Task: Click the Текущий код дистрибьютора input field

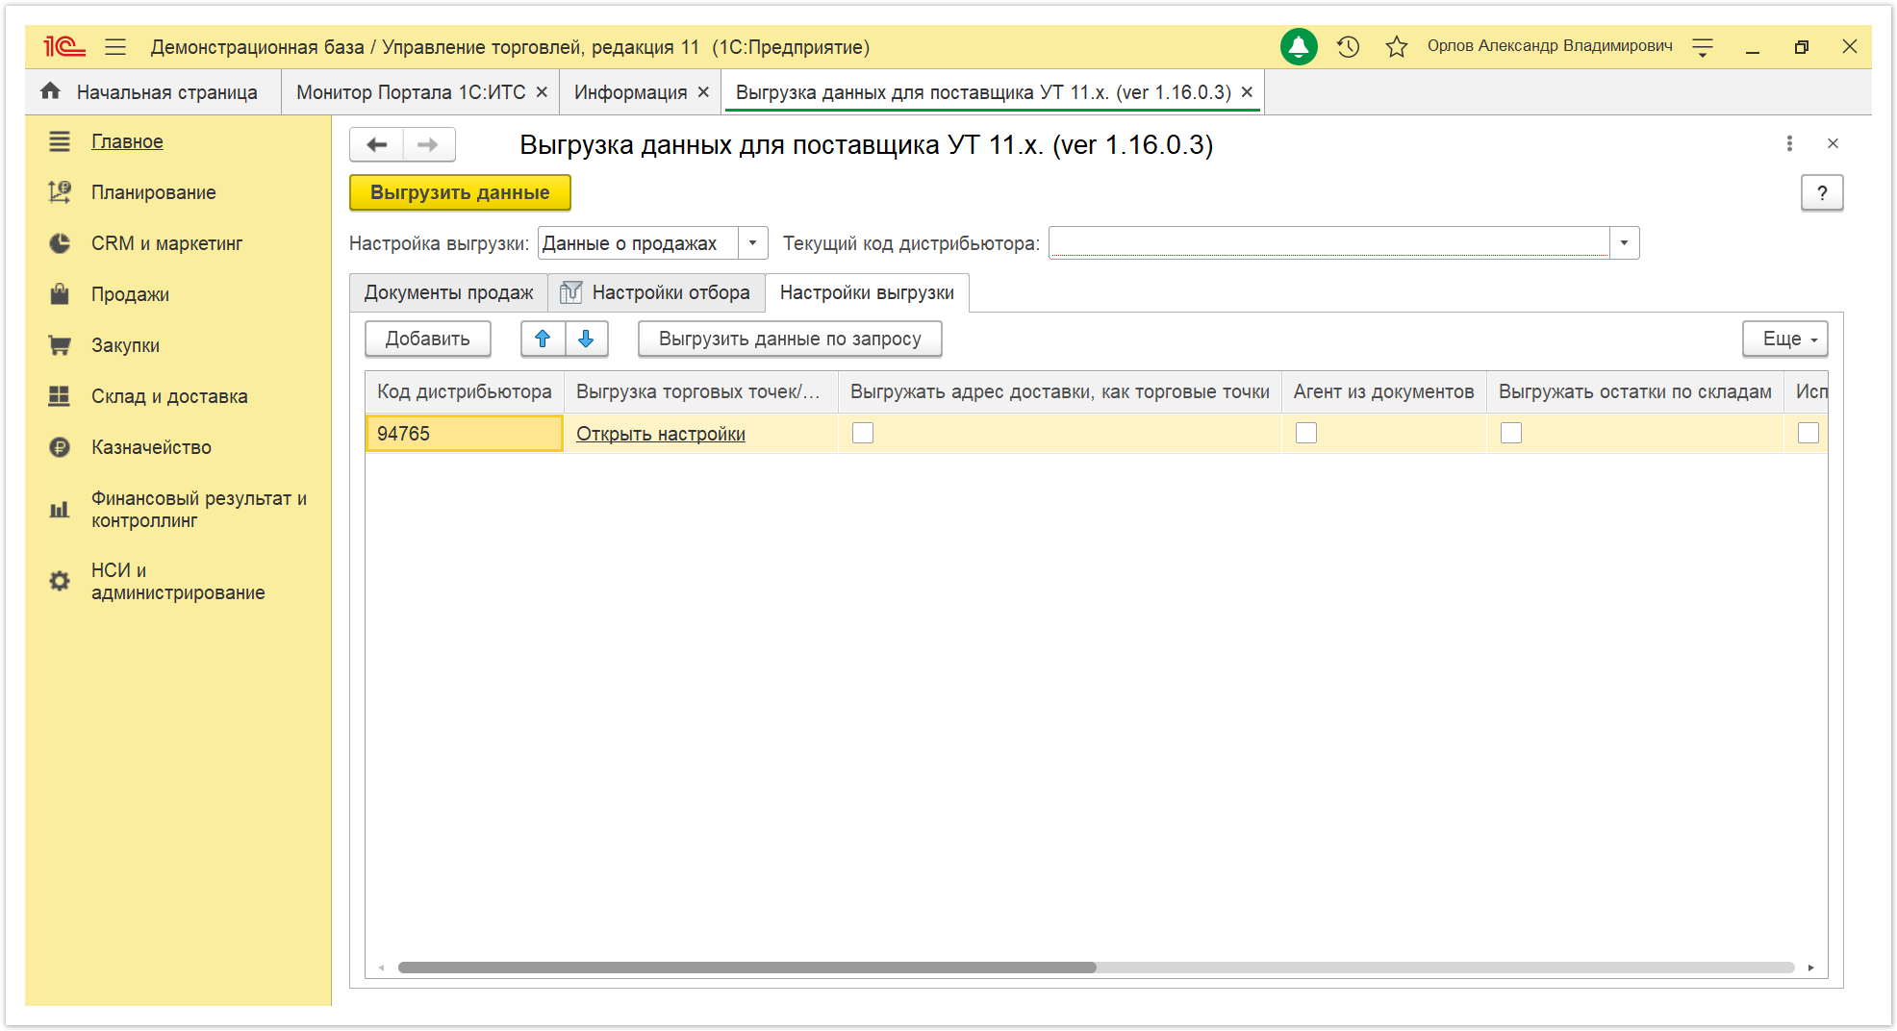Action: click(x=1328, y=243)
